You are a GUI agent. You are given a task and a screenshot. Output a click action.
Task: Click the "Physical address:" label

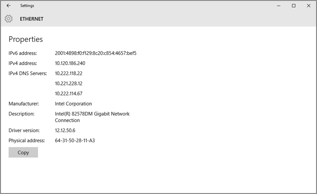click(27, 141)
